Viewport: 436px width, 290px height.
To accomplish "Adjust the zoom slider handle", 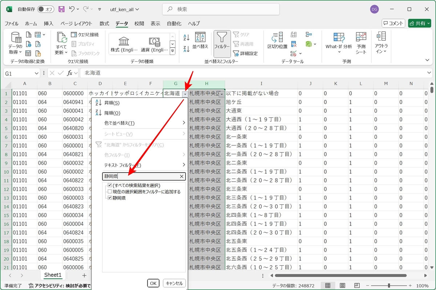I will (x=389, y=286).
